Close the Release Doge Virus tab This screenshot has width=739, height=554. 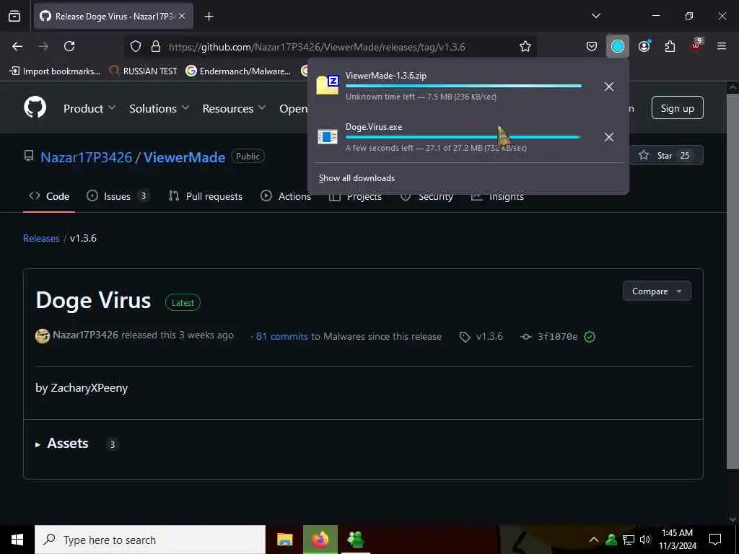(x=182, y=17)
